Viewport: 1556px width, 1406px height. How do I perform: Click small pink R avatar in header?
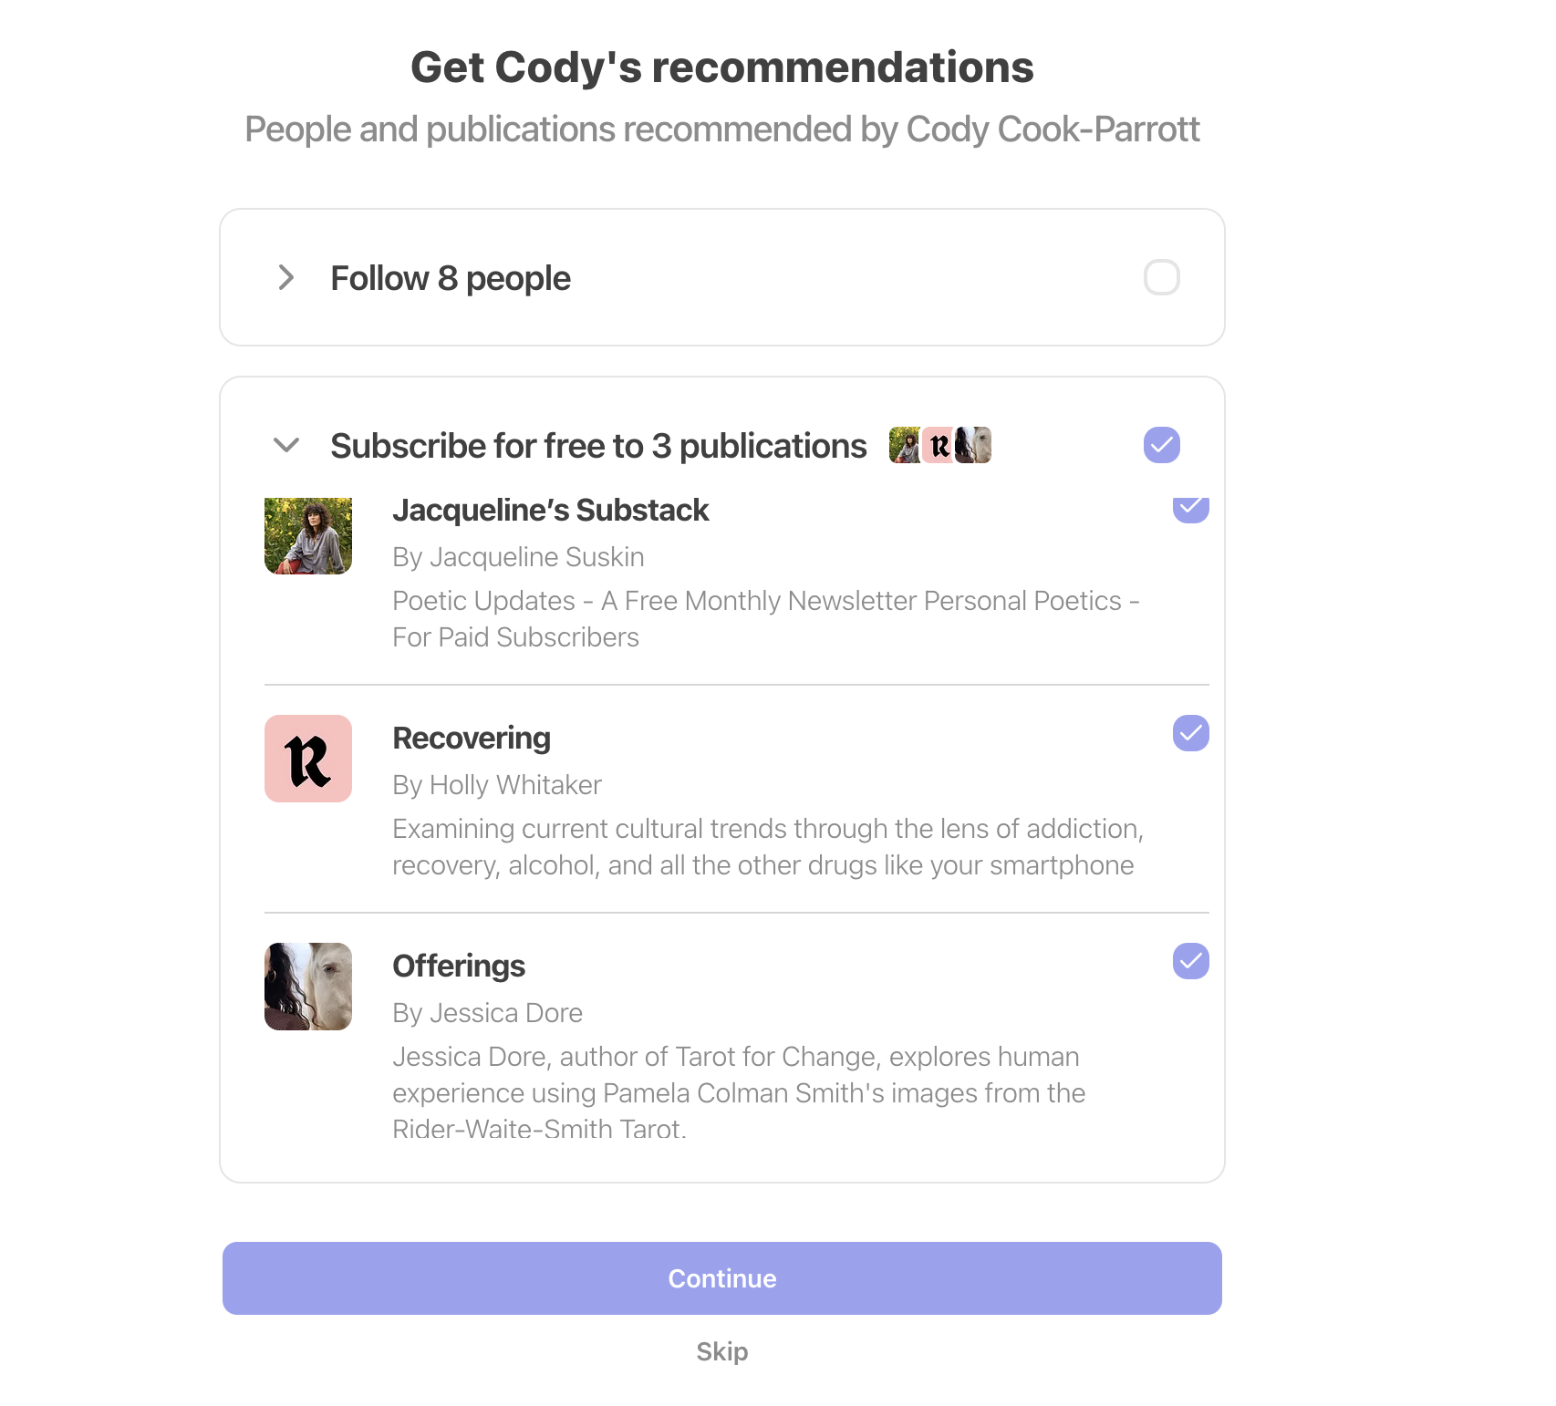click(x=939, y=445)
